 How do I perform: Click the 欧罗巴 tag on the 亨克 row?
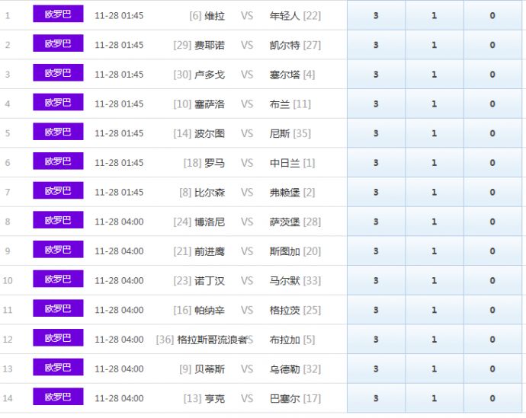coord(58,397)
